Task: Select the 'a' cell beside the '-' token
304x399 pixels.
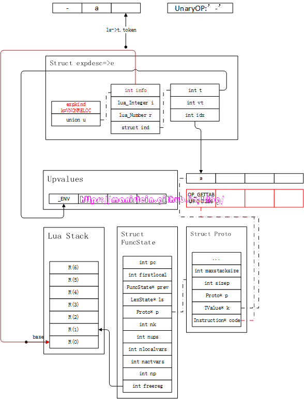Action: click(x=97, y=8)
